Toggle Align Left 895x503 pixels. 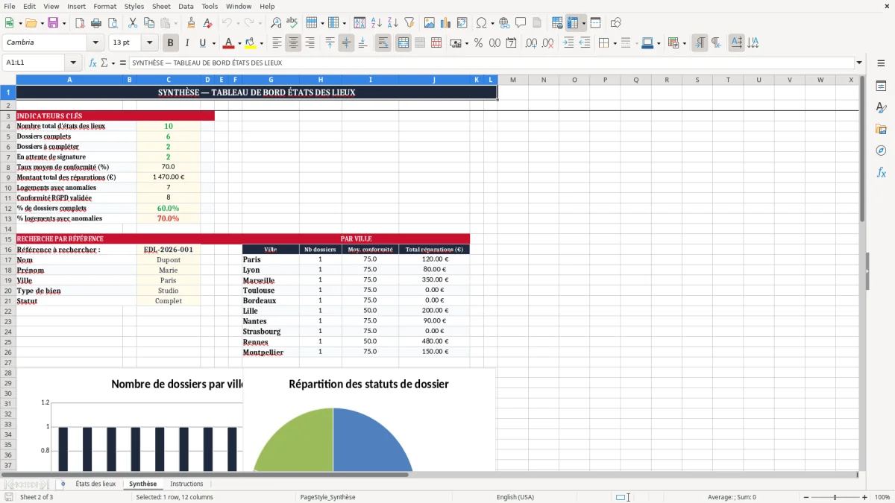point(277,43)
